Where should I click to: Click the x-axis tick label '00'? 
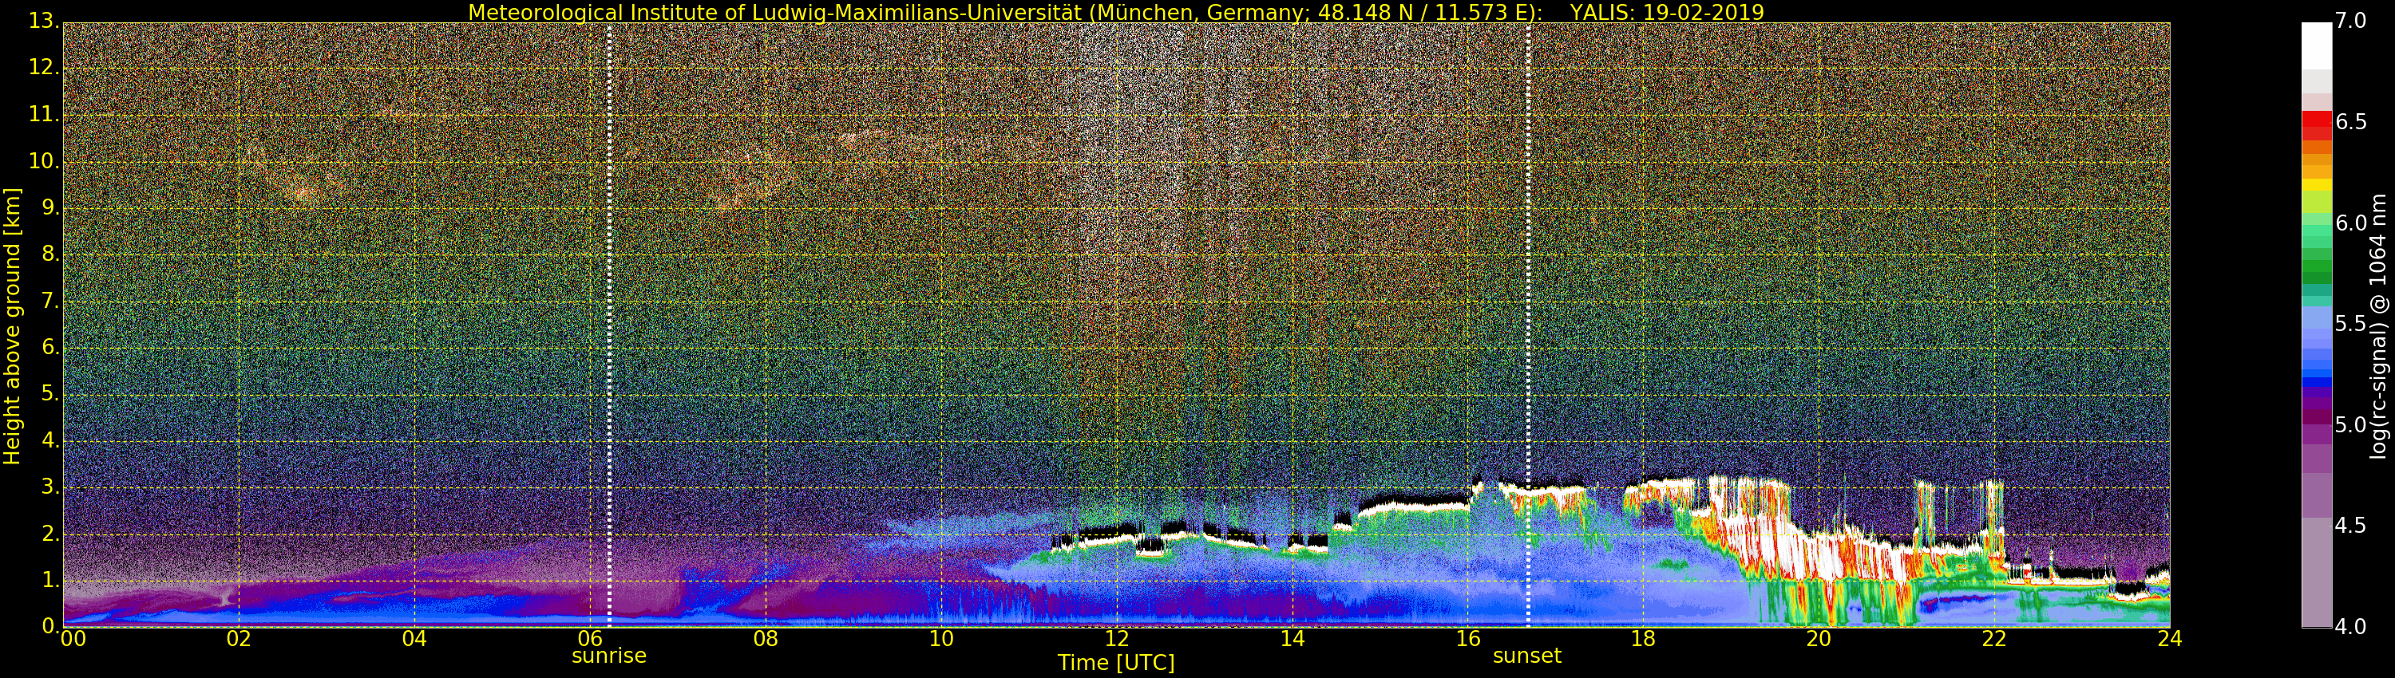(x=73, y=638)
